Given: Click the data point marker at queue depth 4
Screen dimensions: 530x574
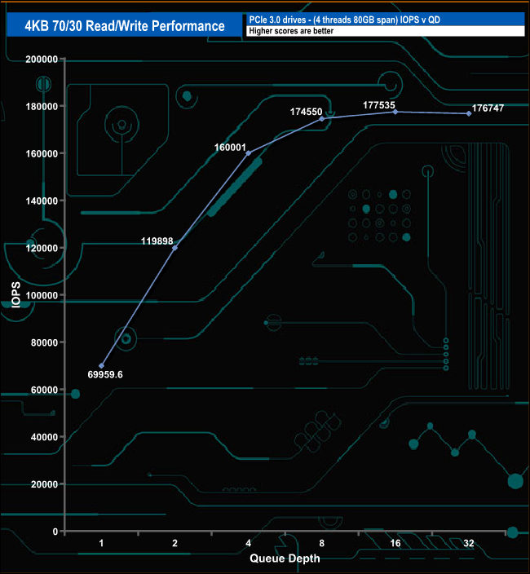Looking at the screenshot, I should tap(249, 153).
